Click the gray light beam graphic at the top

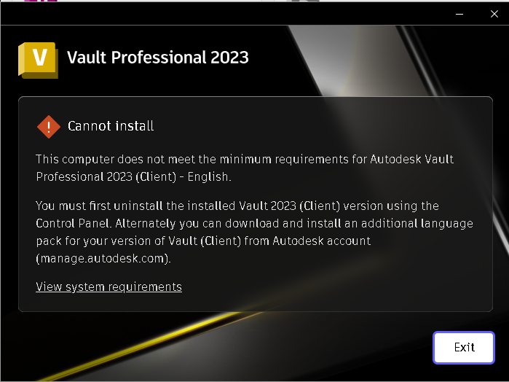click(x=350, y=58)
